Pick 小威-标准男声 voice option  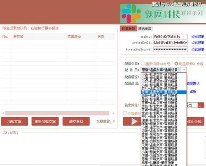coord(164,85)
